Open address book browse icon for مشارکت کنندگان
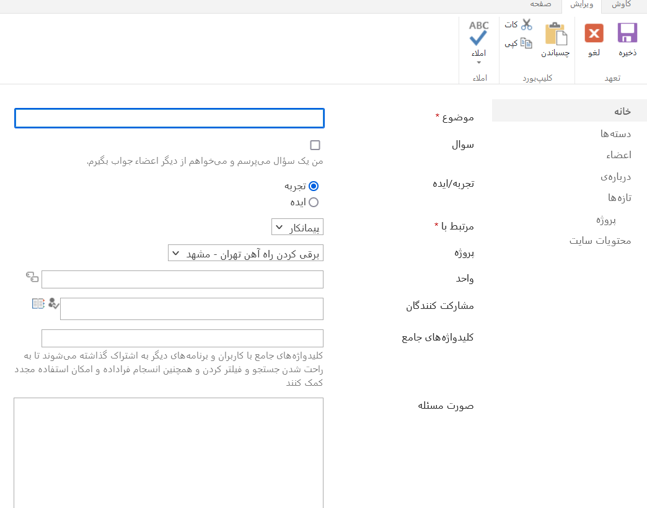This screenshot has height=508, width=647. tap(38, 303)
